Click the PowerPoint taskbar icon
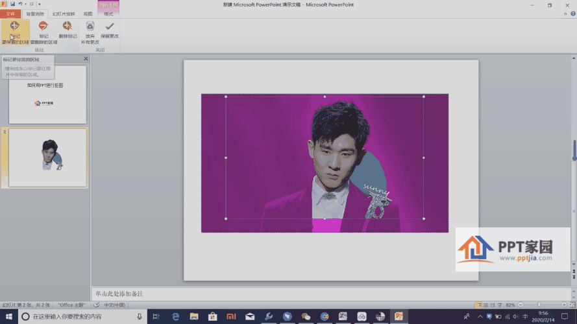The height and width of the screenshot is (324, 577). click(x=399, y=316)
